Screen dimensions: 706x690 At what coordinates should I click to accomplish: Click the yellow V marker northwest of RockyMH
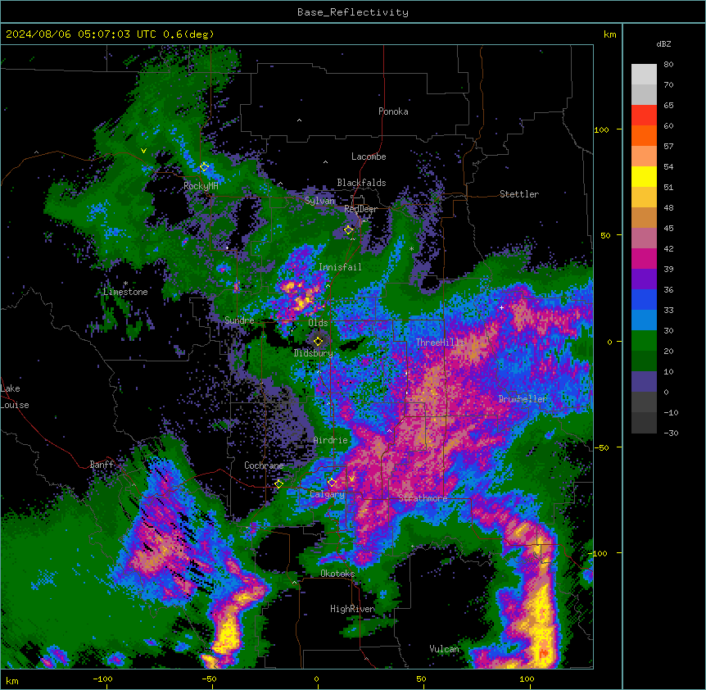click(x=143, y=151)
